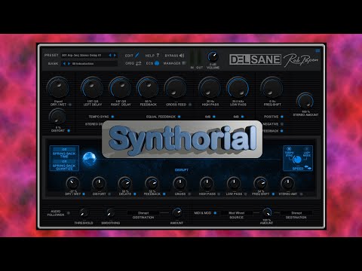
Task: Click the Cross Feed knob
Action: 176,87
